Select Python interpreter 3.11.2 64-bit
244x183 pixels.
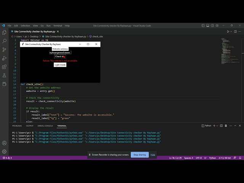pos(225,158)
